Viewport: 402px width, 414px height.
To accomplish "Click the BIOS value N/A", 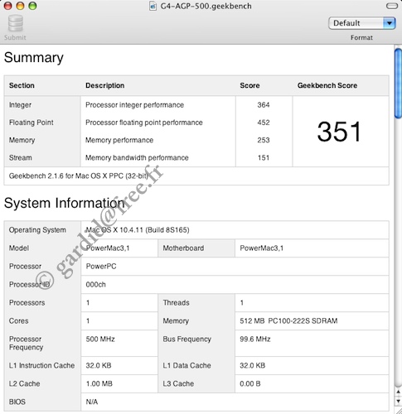I will [92, 402].
